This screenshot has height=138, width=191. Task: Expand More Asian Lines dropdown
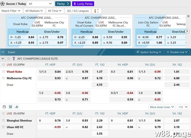(x=162, y=107)
